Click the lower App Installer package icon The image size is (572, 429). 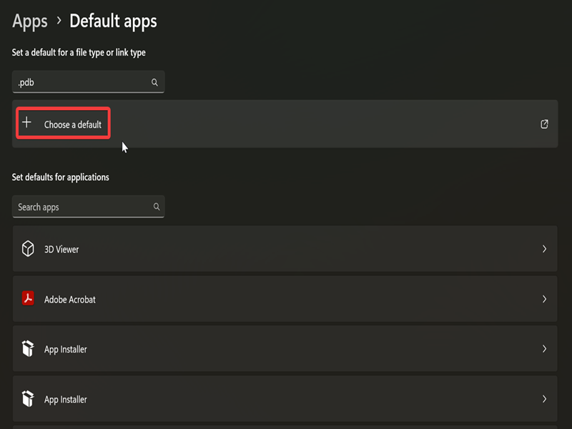[x=28, y=399]
